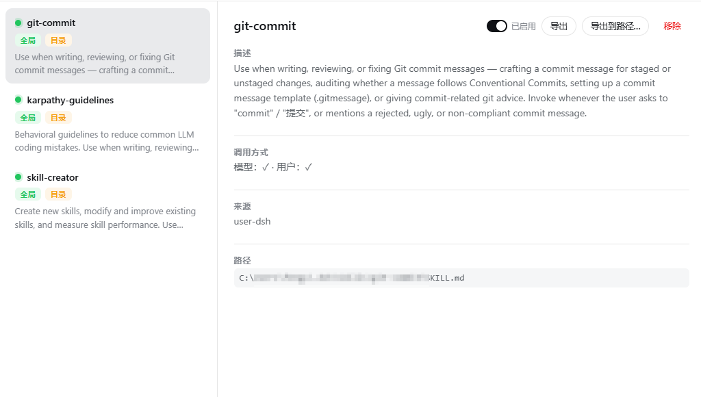Open the 导出到路径... export dialog
This screenshot has width=701, height=397.
[615, 27]
